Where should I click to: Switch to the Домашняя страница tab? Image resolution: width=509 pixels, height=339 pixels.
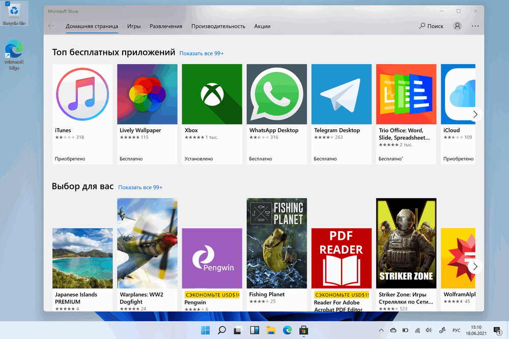pos(92,26)
